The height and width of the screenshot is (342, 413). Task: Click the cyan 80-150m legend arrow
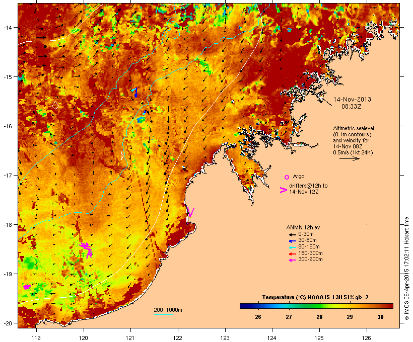292,247
